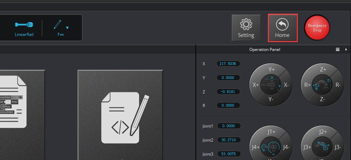Click the X coordinate value field

(x=228, y=64)
